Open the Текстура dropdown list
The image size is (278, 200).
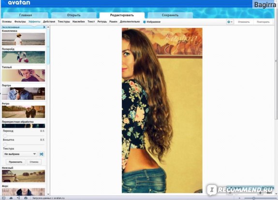point(20,154)
